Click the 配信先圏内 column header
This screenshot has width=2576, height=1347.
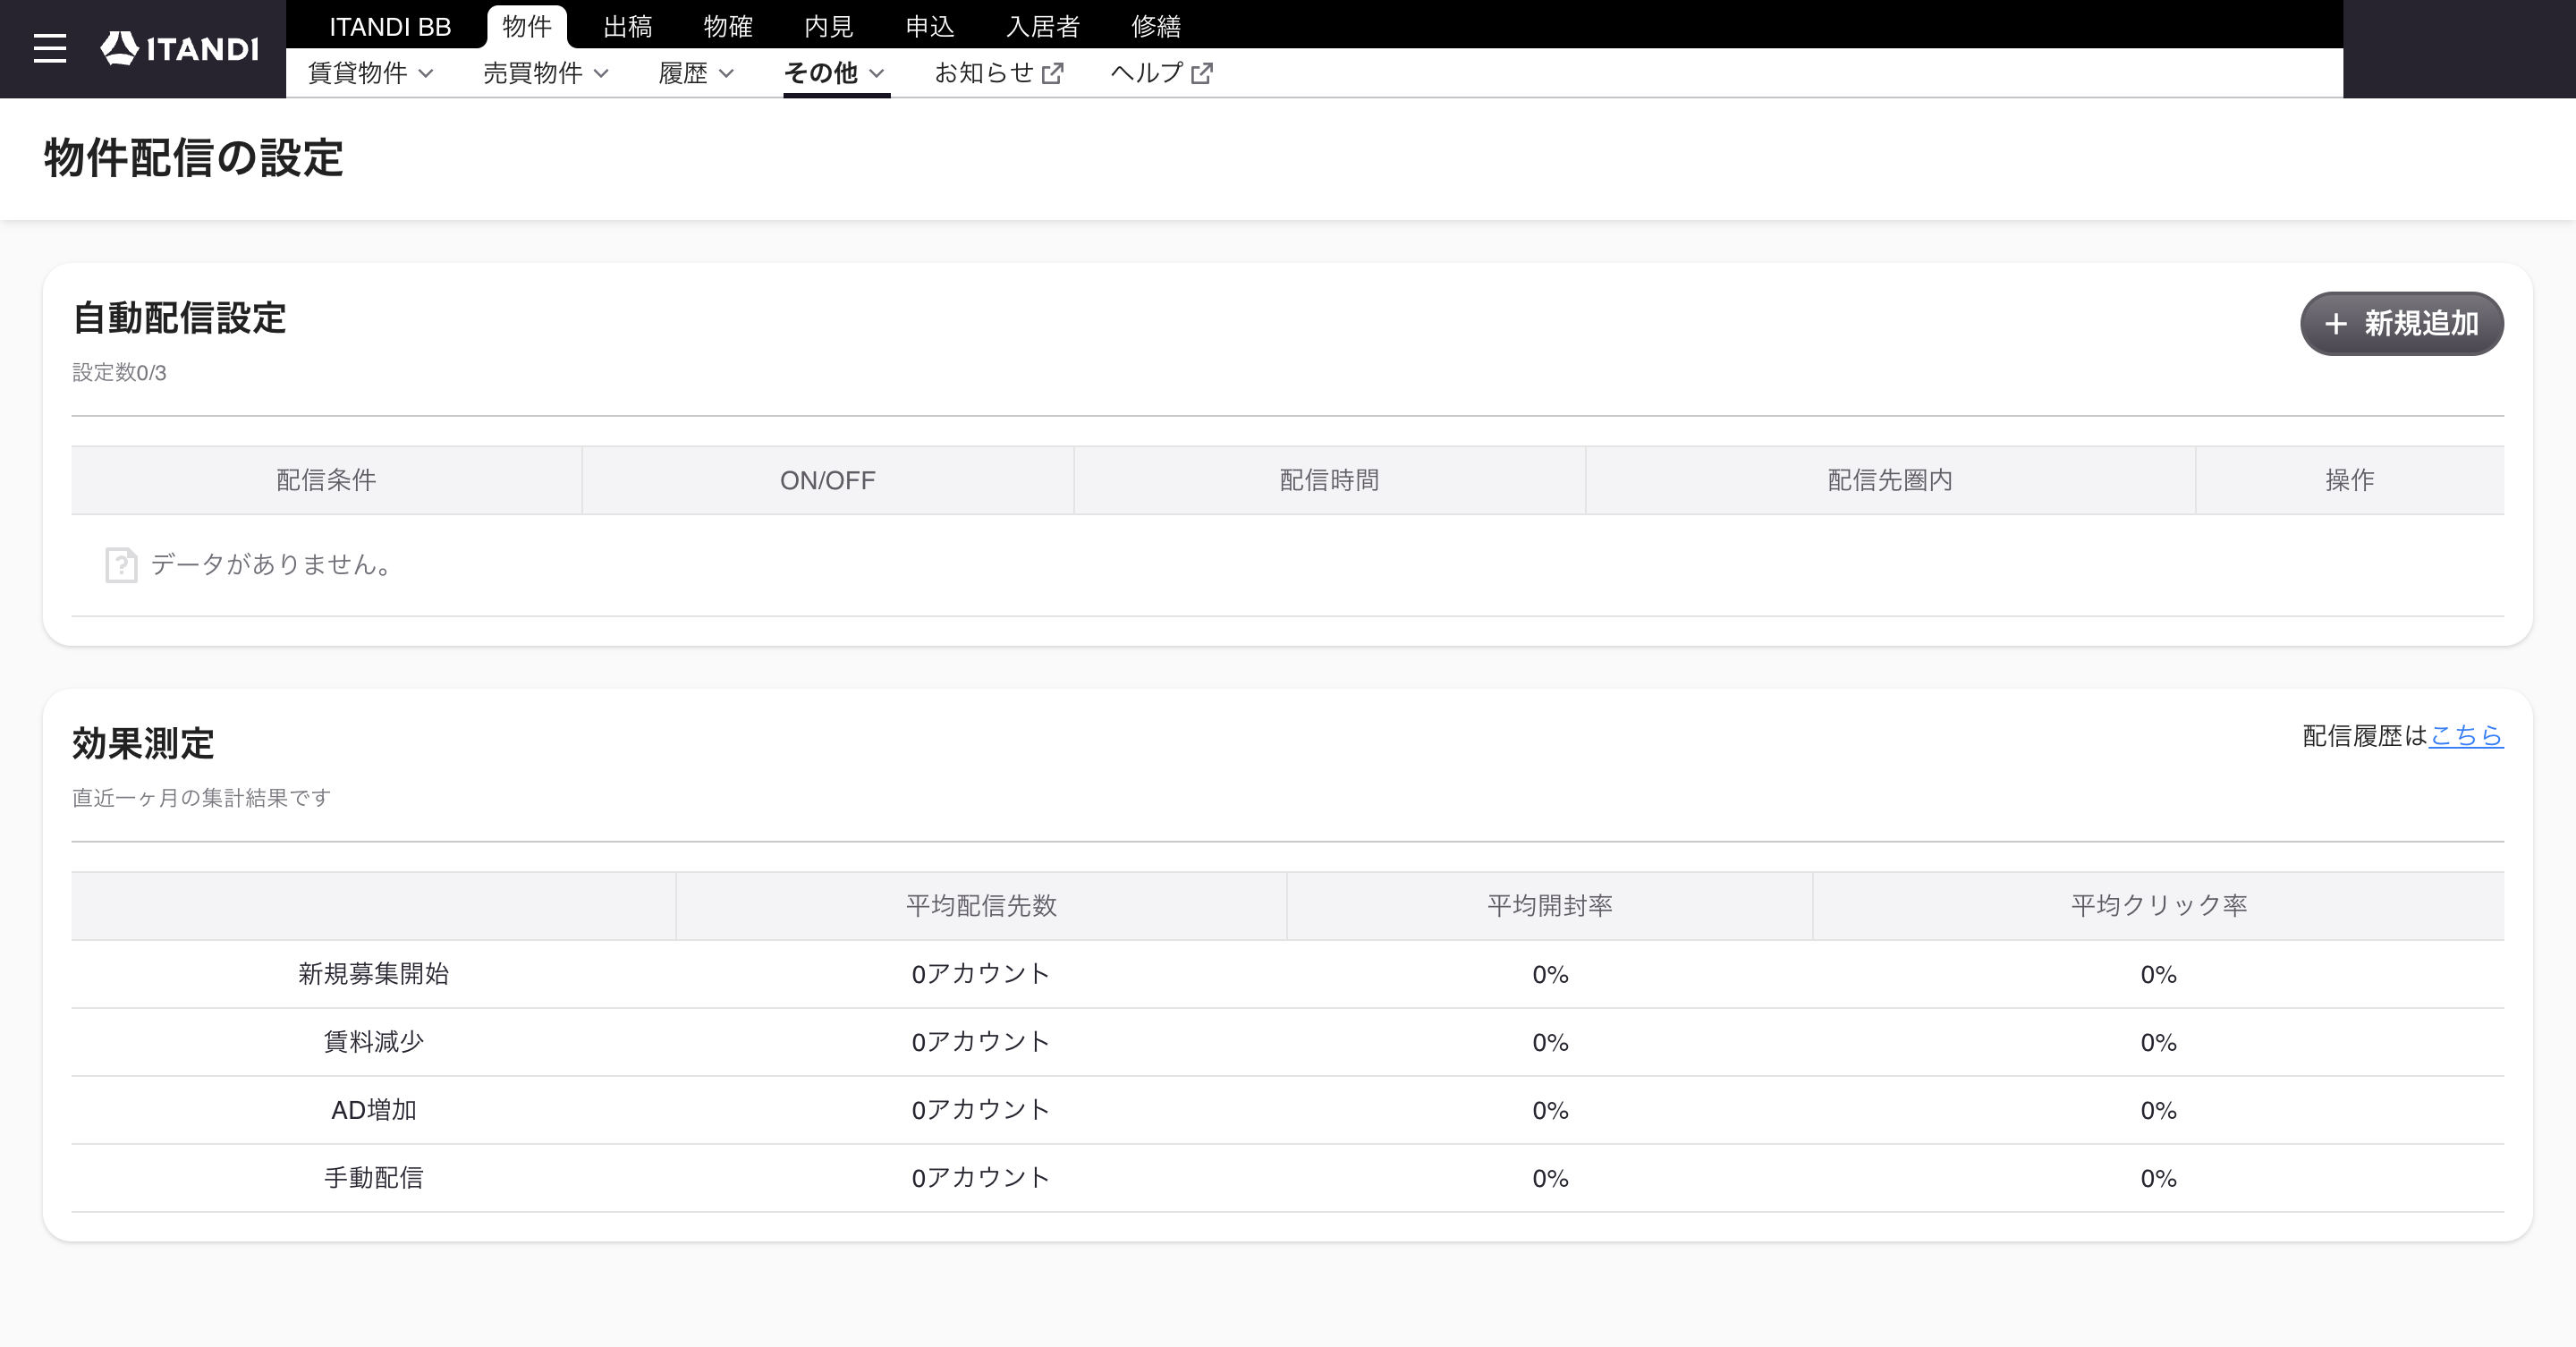pos(1890,481)
